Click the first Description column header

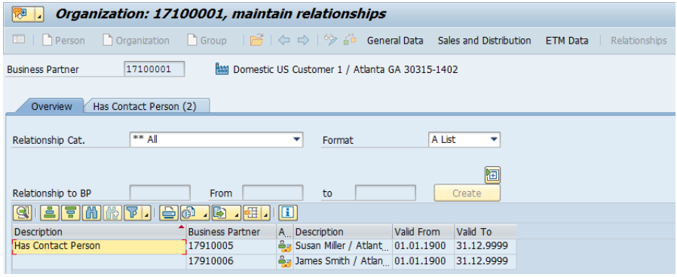99,232
